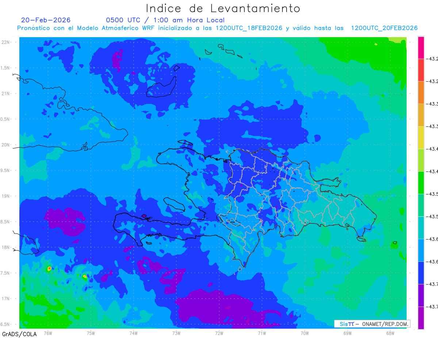Viewport: 438px width, 338px height.
Task: Click the initialization time '1200UTC_18FEB2026'
Action: tap(249, 28)
